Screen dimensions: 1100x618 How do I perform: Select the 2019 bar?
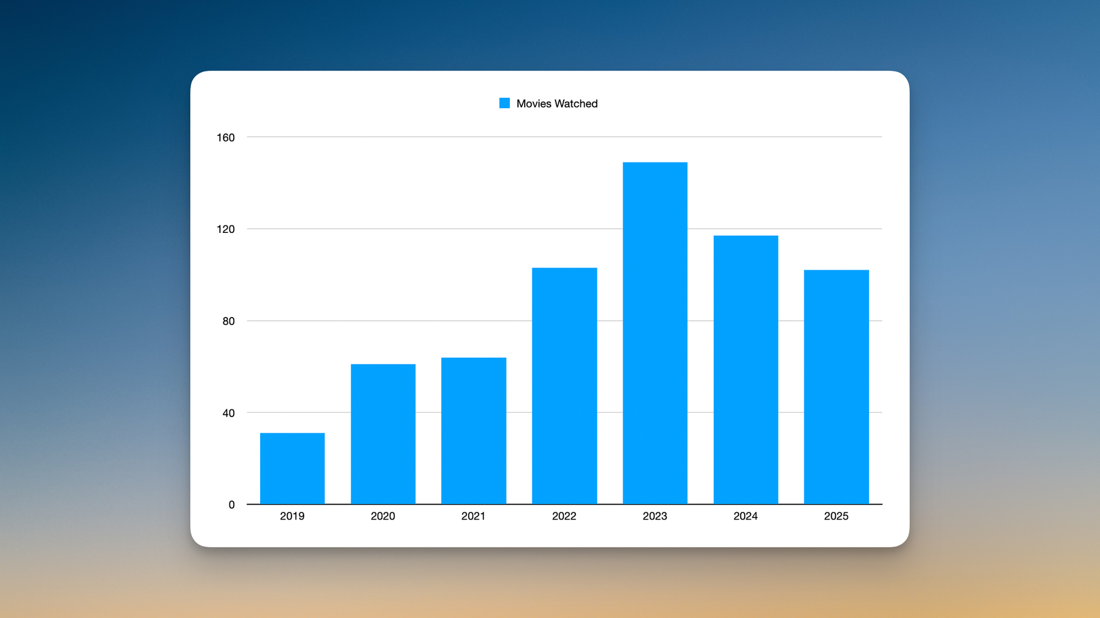pyautogui.click(x=292, y=468)
